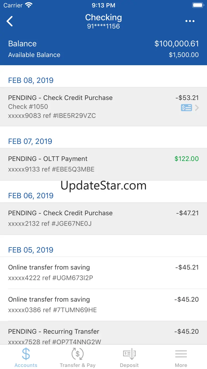Tap the Accounts dollar icon
The height and width of the screenshot is (369, 207).
[26, 354]
